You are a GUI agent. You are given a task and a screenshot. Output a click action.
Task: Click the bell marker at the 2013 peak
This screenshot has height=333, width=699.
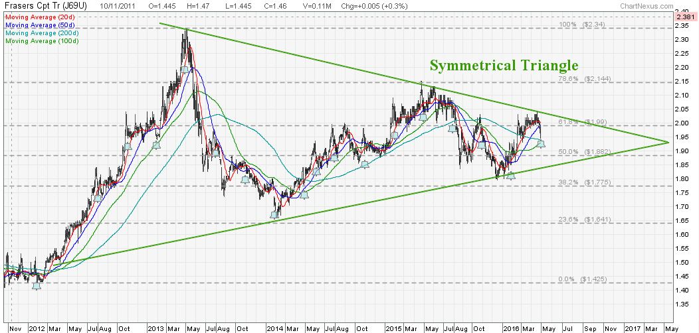185,70
